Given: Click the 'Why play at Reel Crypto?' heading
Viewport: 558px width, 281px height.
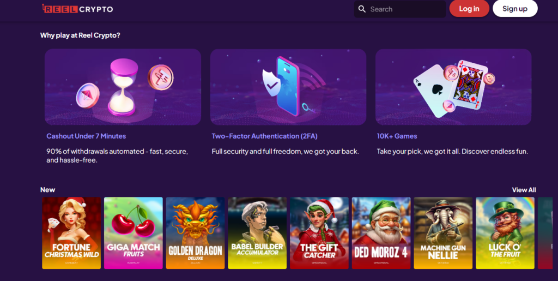Looking at the screenshot, I should (80, 35).
